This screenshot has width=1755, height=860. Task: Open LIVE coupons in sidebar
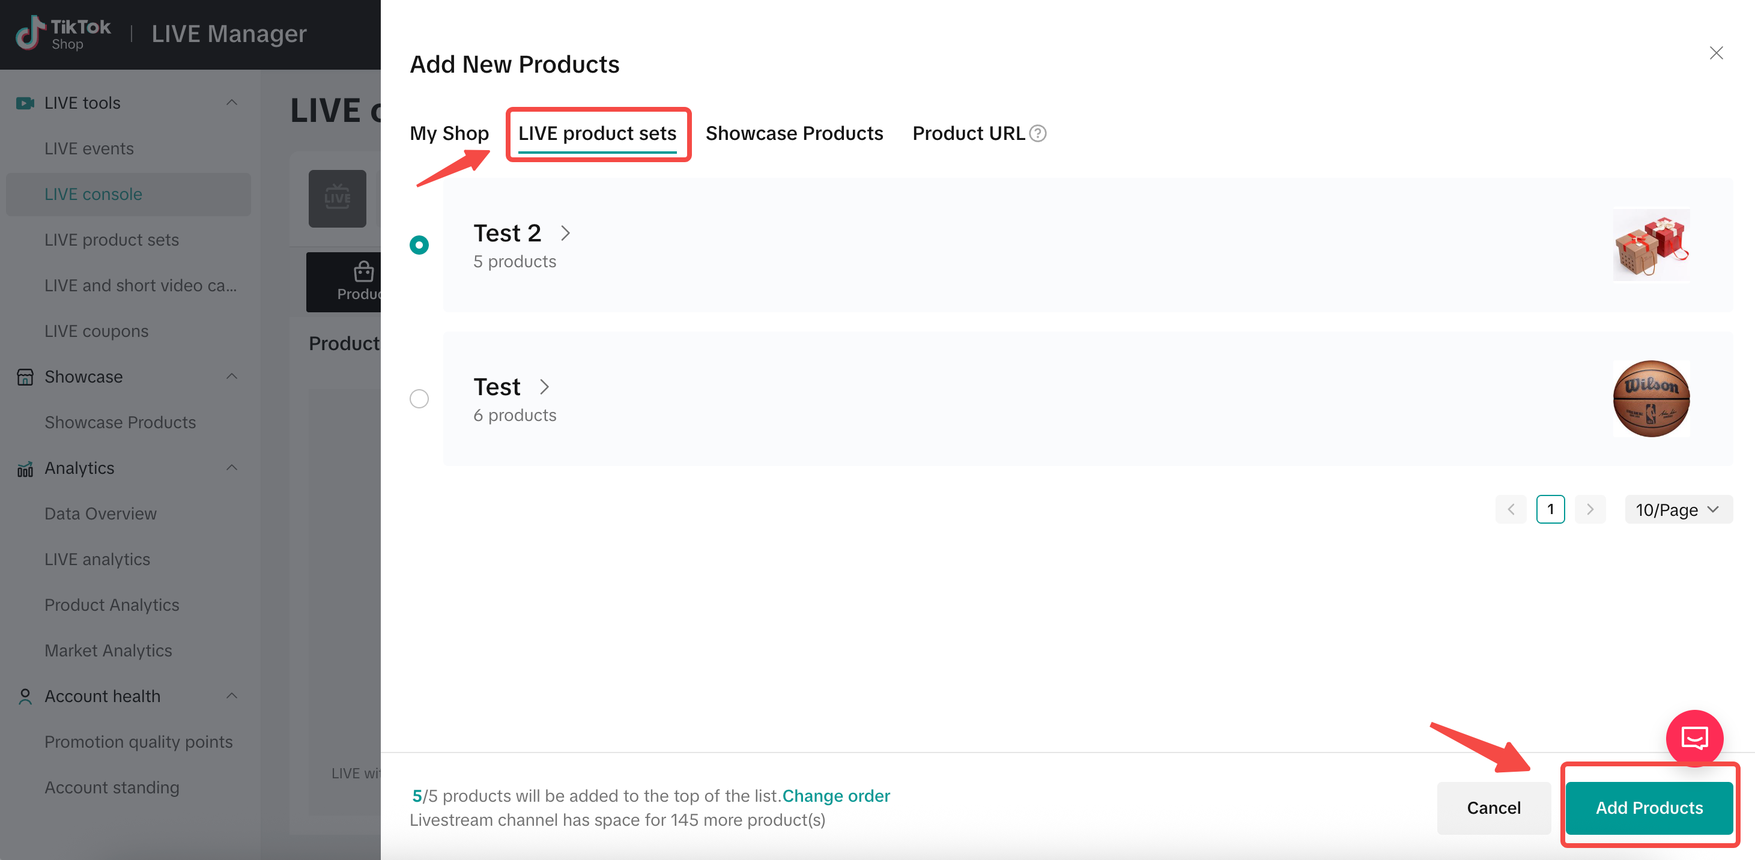(x=97, y=331)
